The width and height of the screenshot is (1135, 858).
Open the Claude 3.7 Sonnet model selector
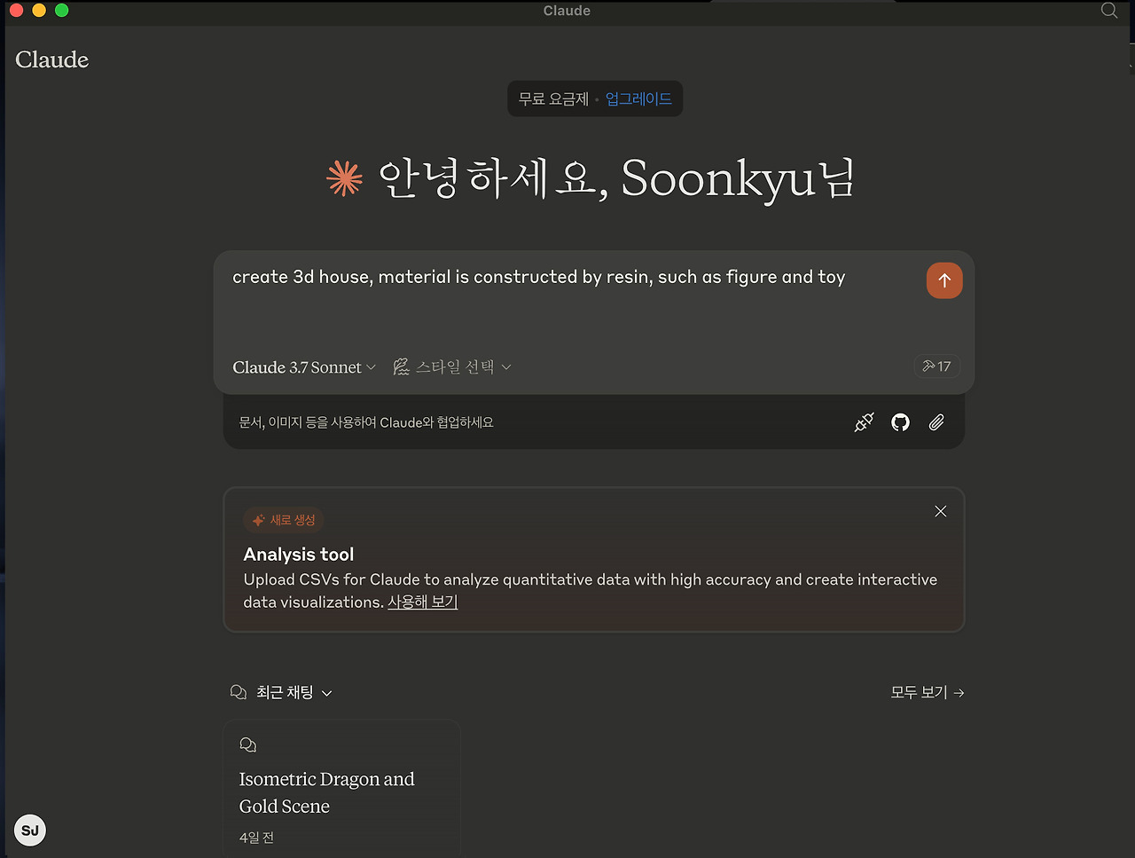point(304,367)
